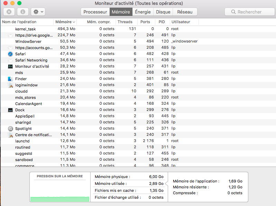Select the sharingd process
Screen dimensions: 276x206
[x=138, y=122]
